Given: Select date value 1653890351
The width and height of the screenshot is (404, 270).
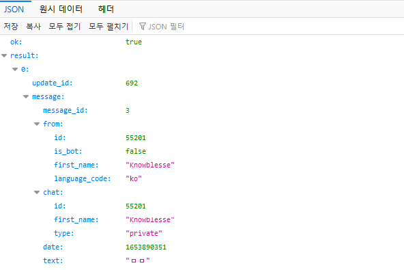Looking at the screenshot, I should (146, 247).
